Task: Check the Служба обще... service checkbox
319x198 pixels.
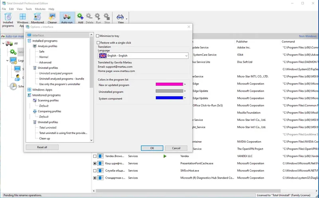Action: 95,171
